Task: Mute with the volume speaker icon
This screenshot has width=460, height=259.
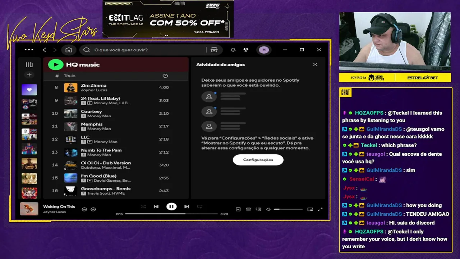Action: (268, 209)
